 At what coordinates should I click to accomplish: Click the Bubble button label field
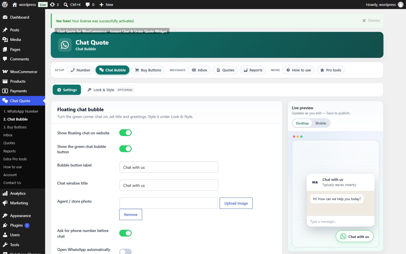point(169,167)
